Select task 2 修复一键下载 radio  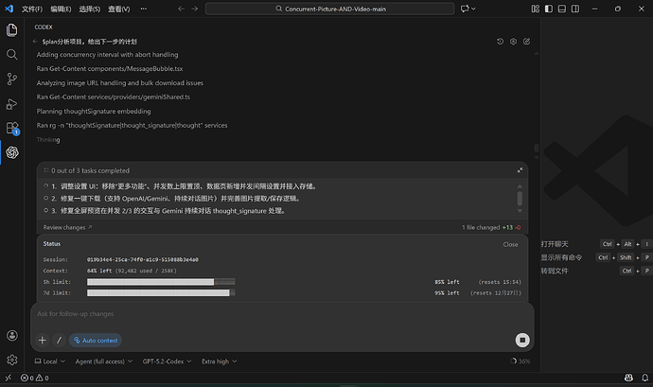click(45, 198)
